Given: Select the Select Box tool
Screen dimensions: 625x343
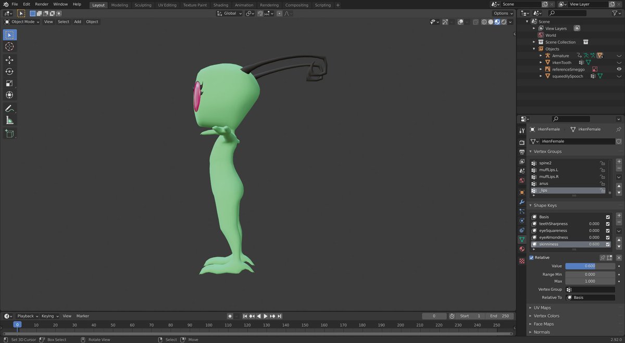Looking at the screenshot, I should point(9,35).
